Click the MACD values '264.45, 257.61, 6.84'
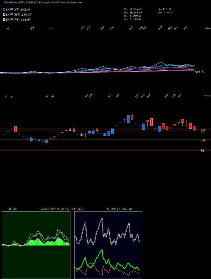 (65, 209)
